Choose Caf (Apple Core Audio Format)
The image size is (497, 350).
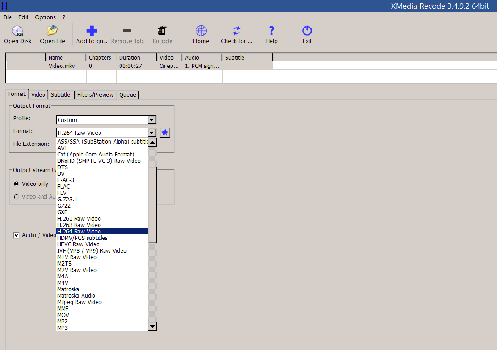[x=102, y=155]
